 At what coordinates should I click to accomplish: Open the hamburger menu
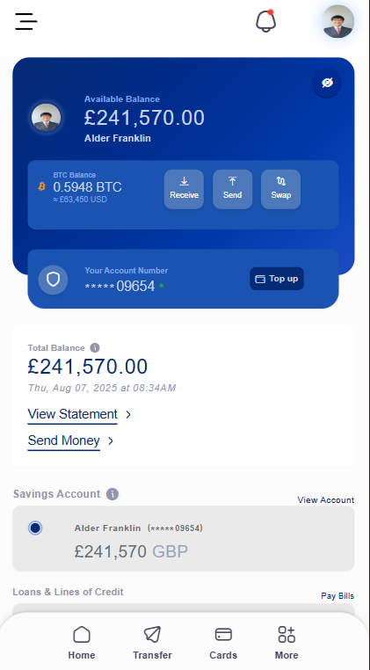point(26,21)
